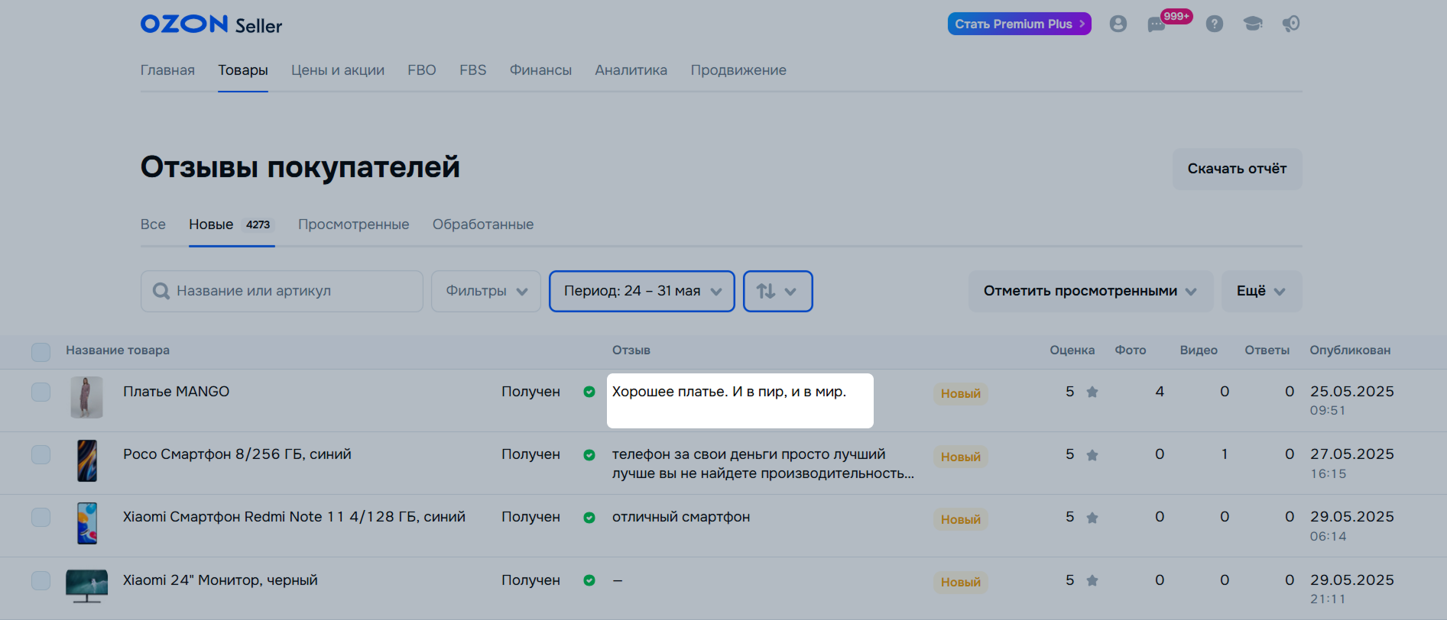Open the Redmi Note 11 product thumbnail
This screenshot has height=620, width=1447.
tap(87, 523)
